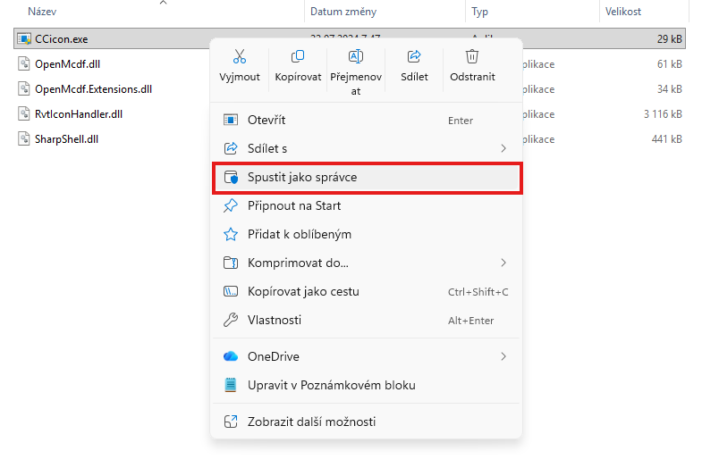Expand the 'Sdílet s' submenu arrow
702x476 pixels.
coord(503,148)
